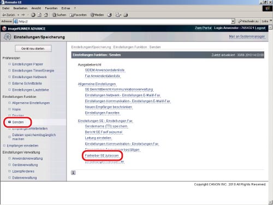The image size is (273, 205).
Task: Open Einstellungen SE - Einstellungen Fax link
Action: pyautogui.click(x=105, y=121)
